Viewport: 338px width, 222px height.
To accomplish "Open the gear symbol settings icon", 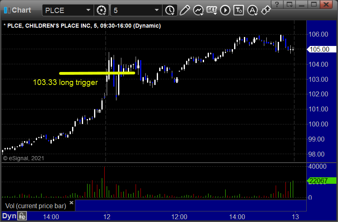I will (x=101, y=10).
